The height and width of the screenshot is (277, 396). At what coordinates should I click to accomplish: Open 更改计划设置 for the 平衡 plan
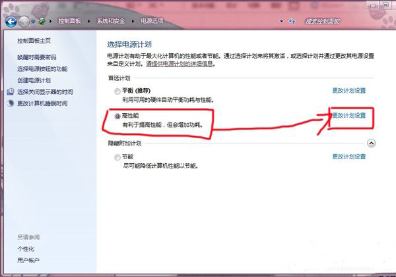point(348,90)
